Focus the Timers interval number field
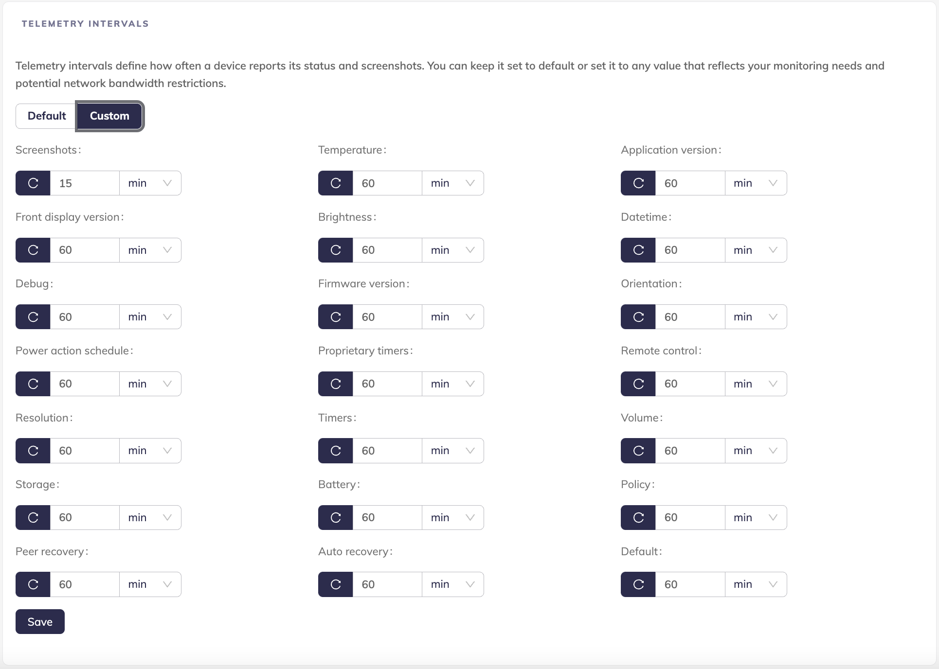This screenshot has width=939, height=669. 387,451
